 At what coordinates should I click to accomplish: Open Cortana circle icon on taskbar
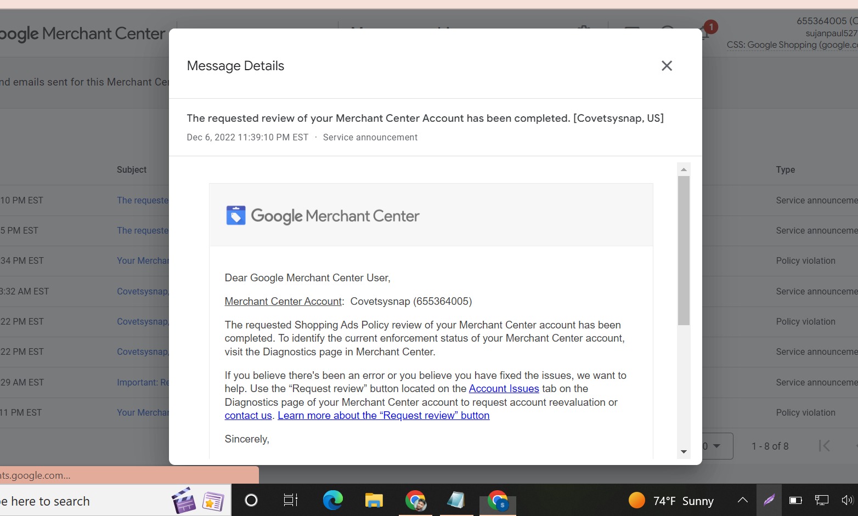(x=251, y=500)
